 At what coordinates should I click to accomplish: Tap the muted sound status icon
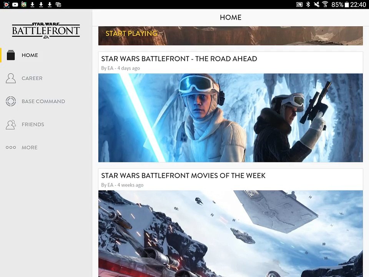317,5
